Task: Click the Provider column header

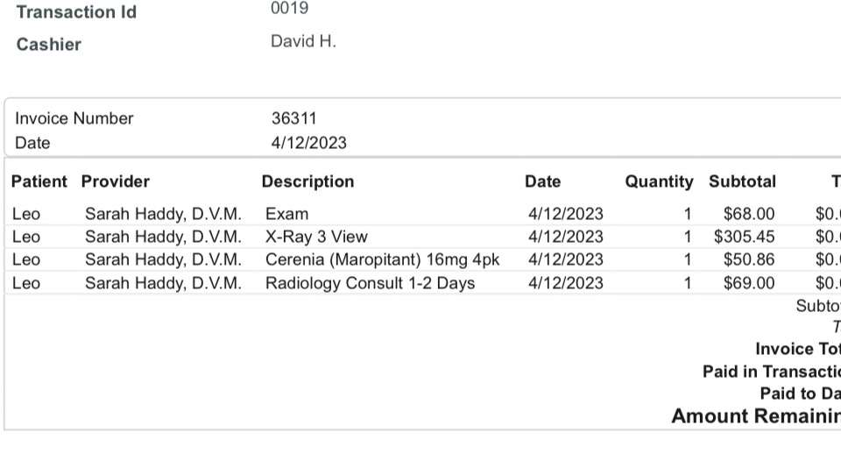Action: pyautogui.click(x=116, y=181)
